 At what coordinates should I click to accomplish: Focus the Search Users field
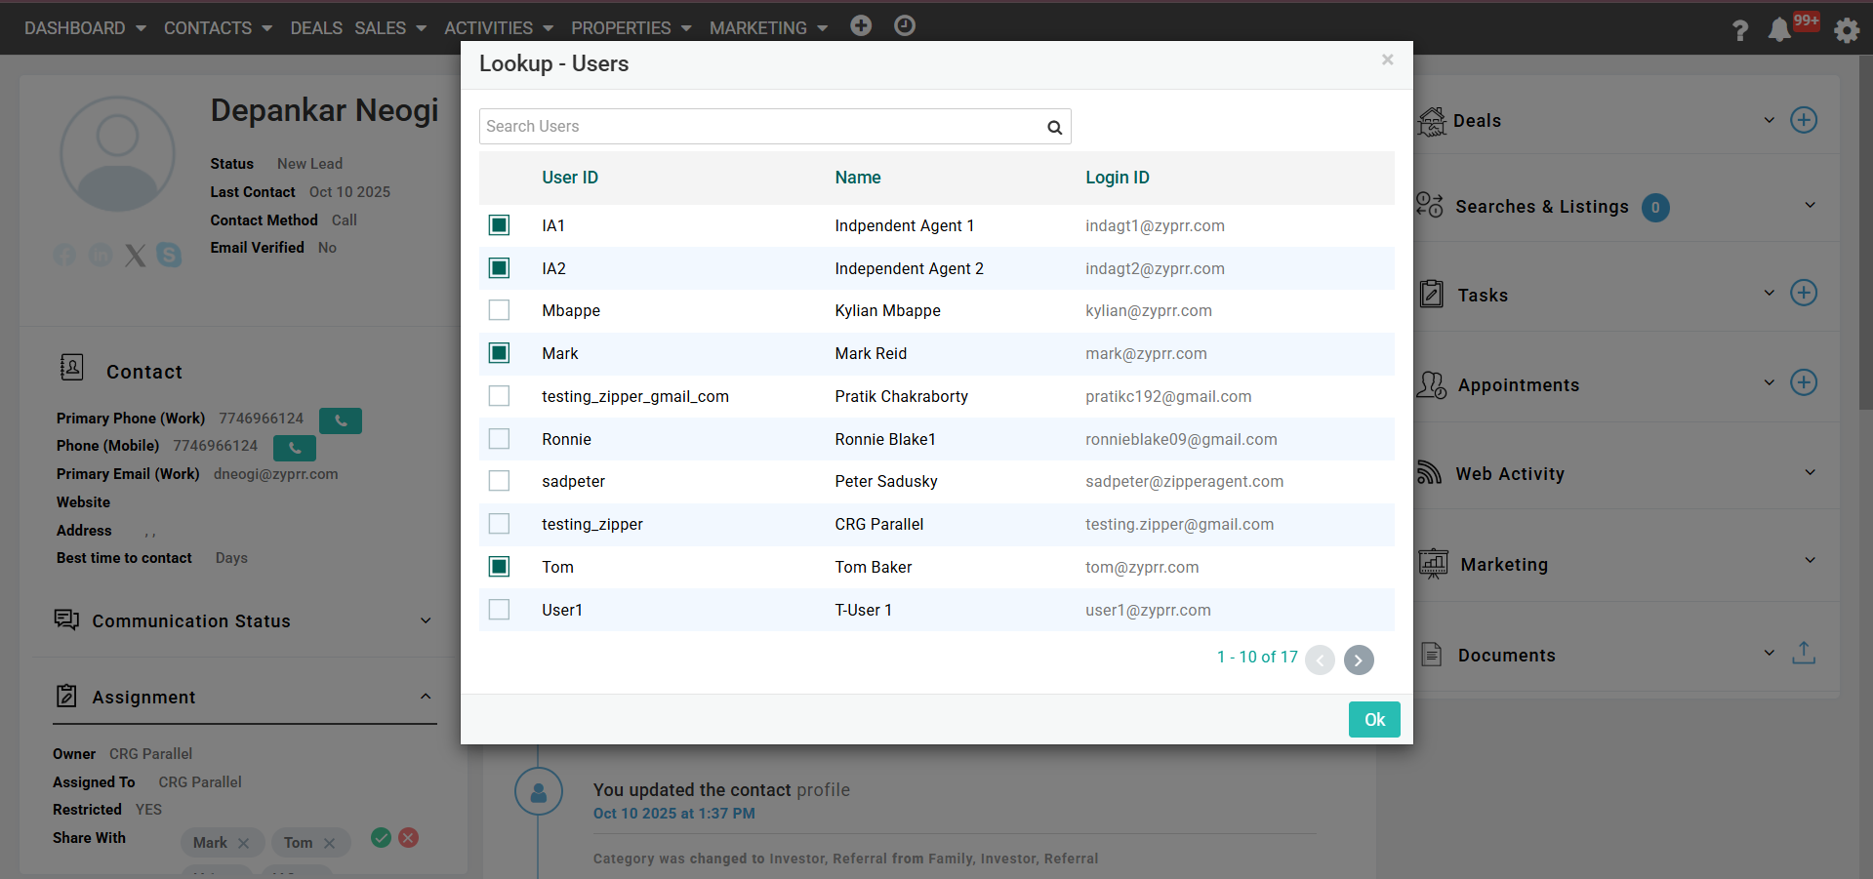(761, 127)
